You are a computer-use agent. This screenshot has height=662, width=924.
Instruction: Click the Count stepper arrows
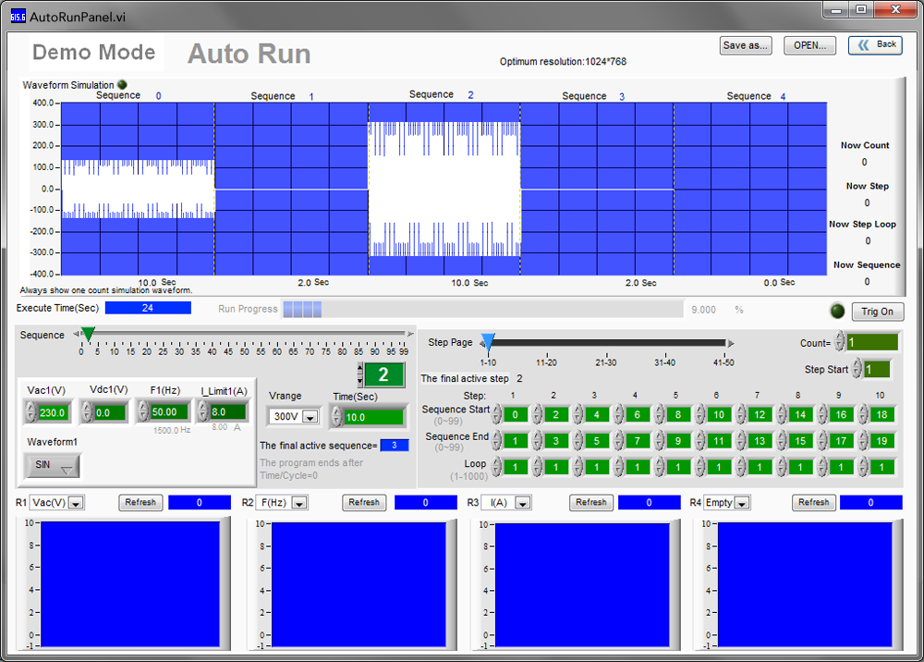click(840, 342)
